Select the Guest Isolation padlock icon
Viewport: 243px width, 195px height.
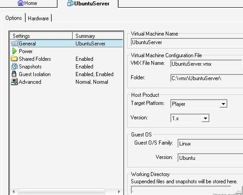(14, 74)
